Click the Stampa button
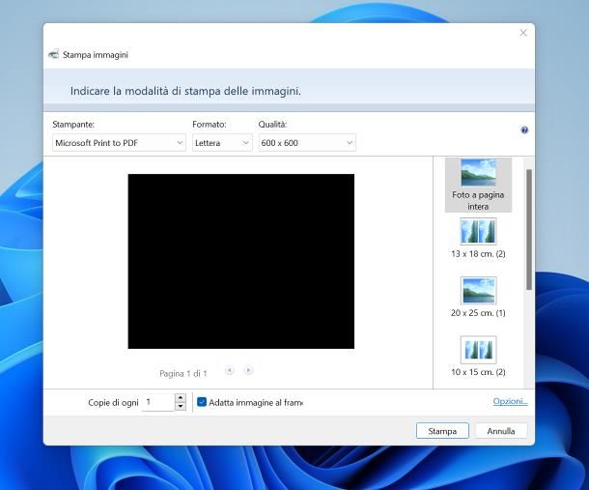The image size is (589, 490). [442, 431]
